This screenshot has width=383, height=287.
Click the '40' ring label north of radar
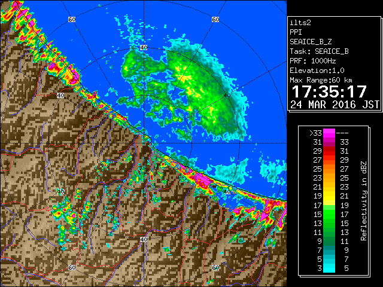144,48
